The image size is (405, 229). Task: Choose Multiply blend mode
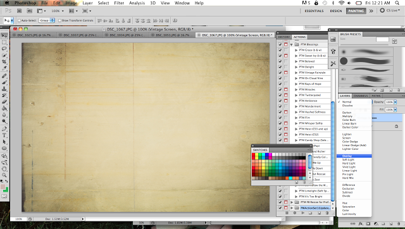tap(347, 116)
